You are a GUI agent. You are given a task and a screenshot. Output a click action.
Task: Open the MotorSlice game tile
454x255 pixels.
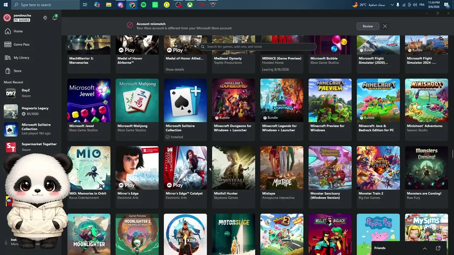coord(233,234)
